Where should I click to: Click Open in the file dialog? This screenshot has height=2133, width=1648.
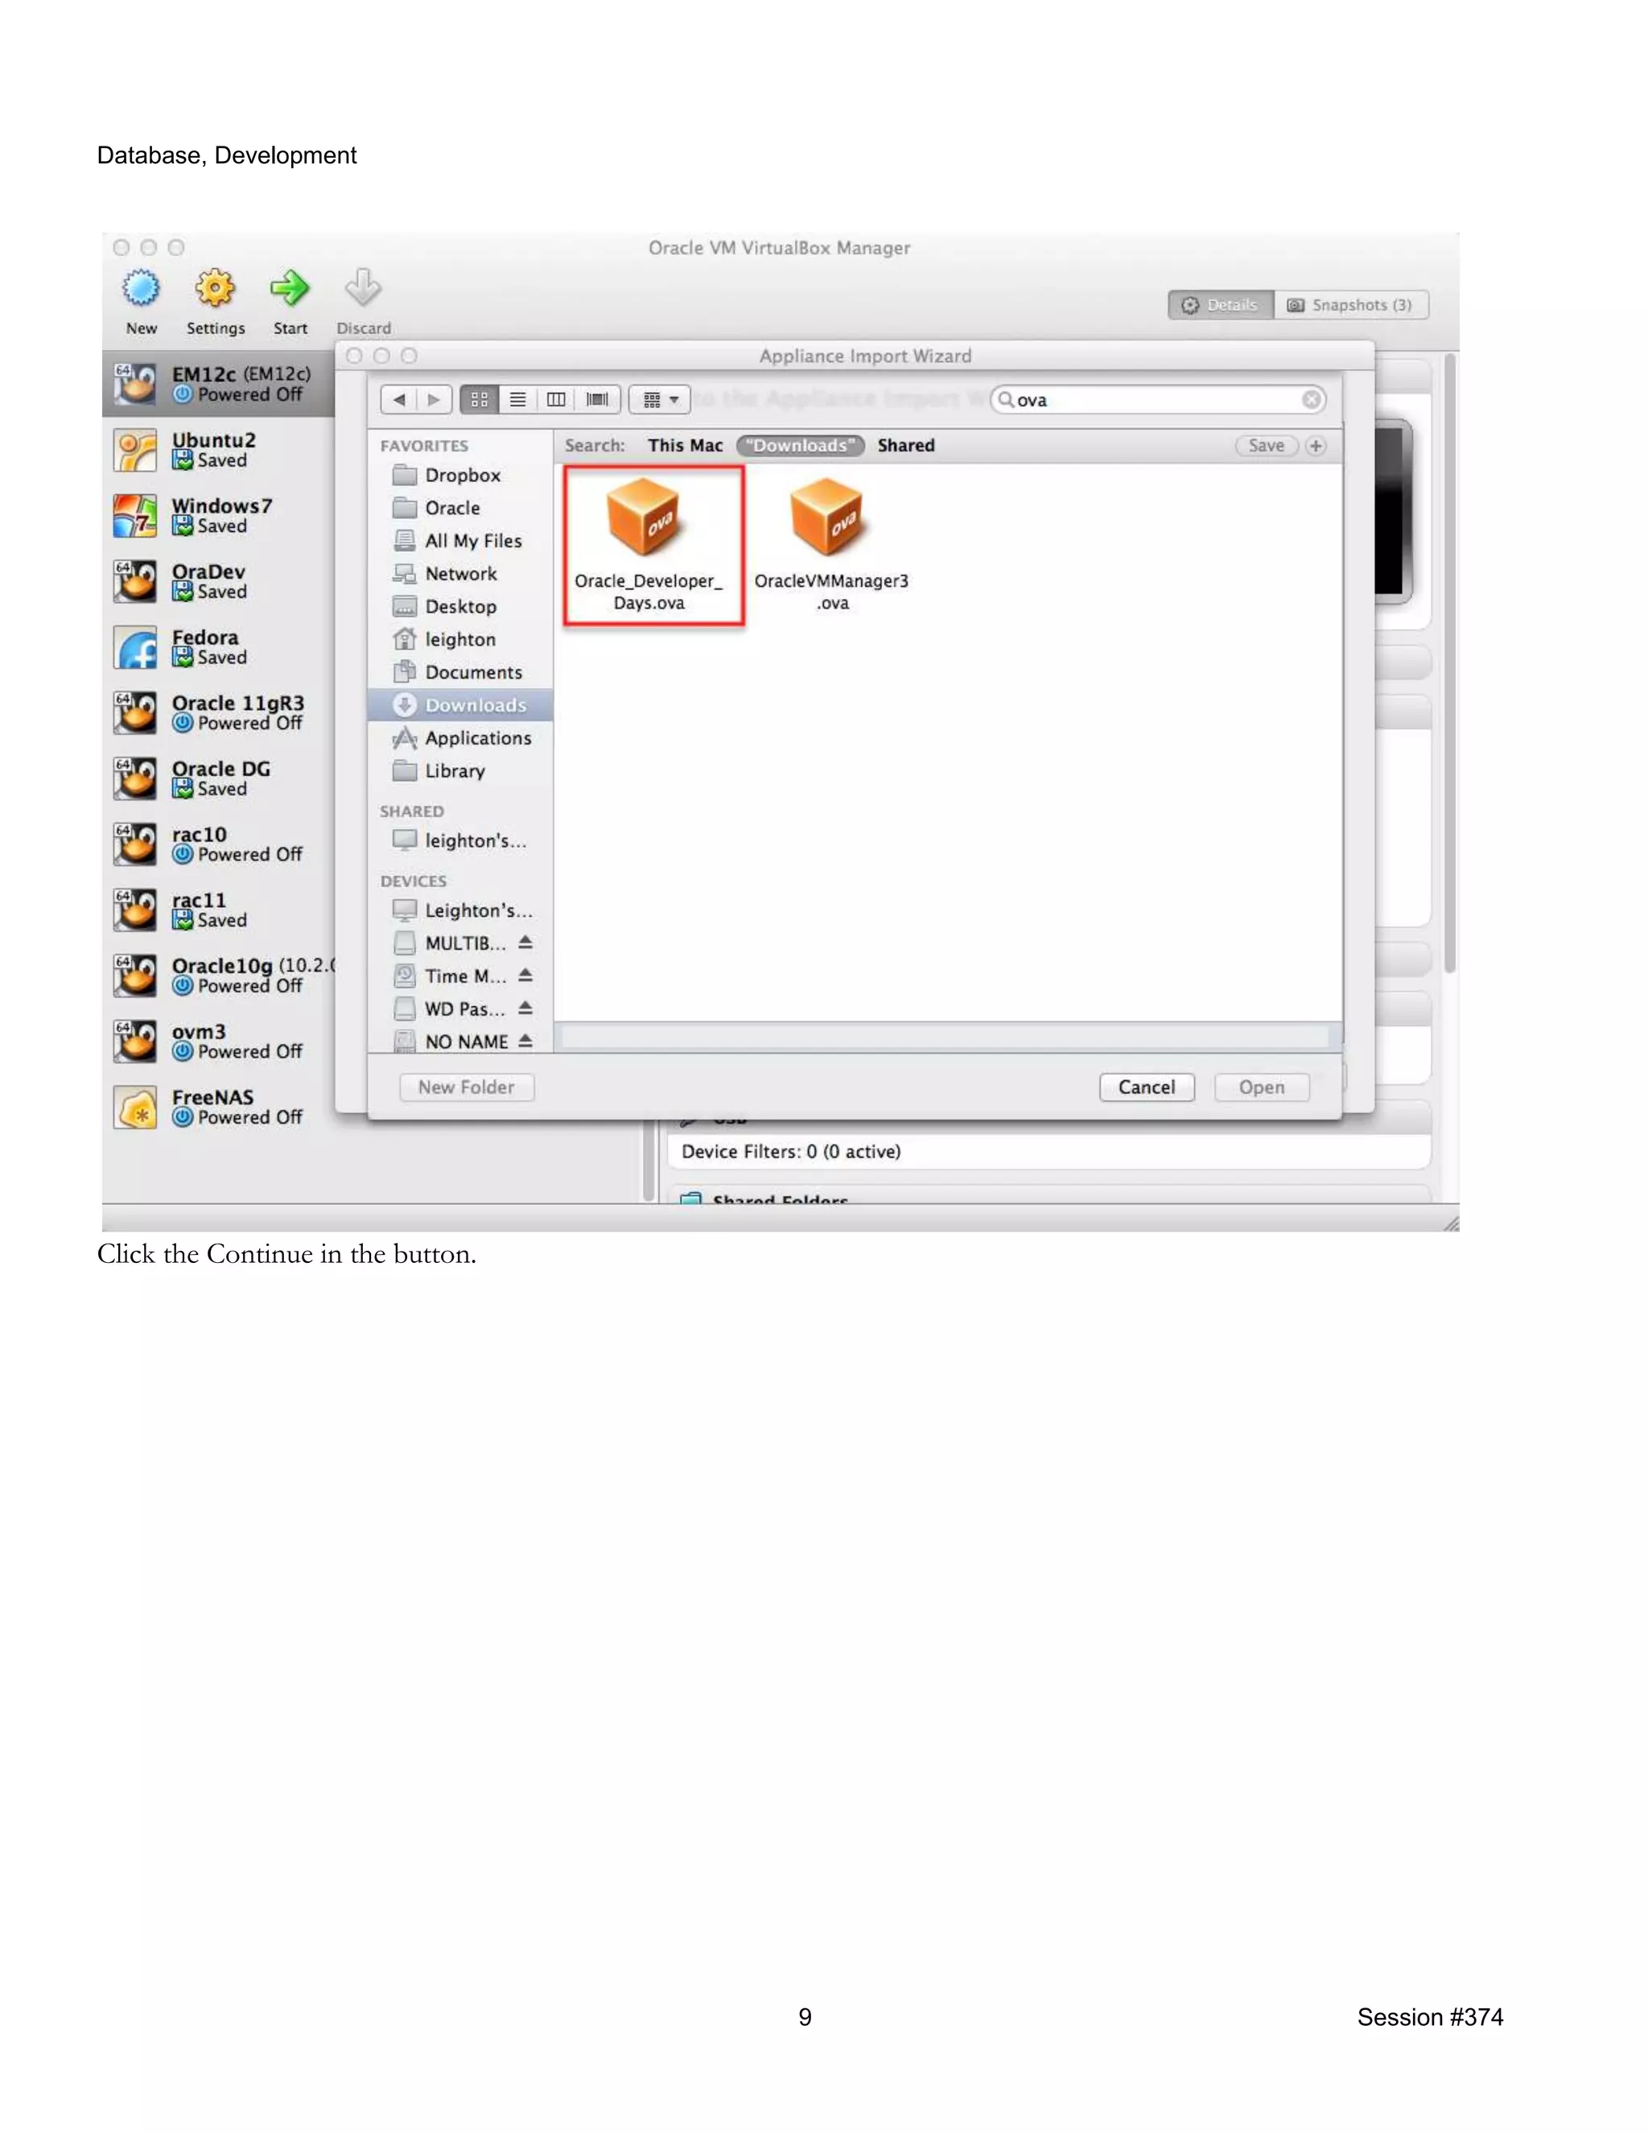click(1262, 1087)
